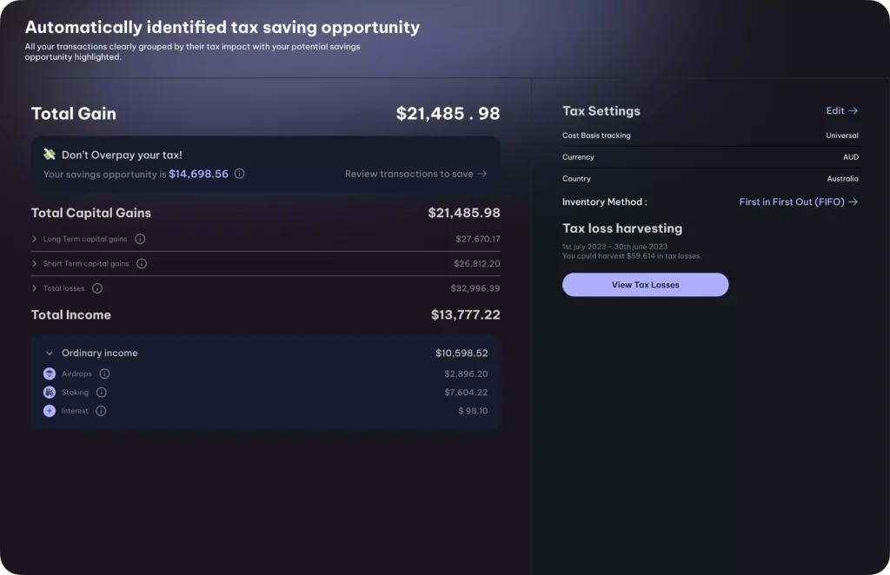
Task: Click Edit link in Tax Settings
Action: pyautogui.click(x=841, y=111)
